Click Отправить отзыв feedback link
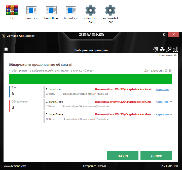The height and width of the screenshot is (170, 182). click(94, 166)
